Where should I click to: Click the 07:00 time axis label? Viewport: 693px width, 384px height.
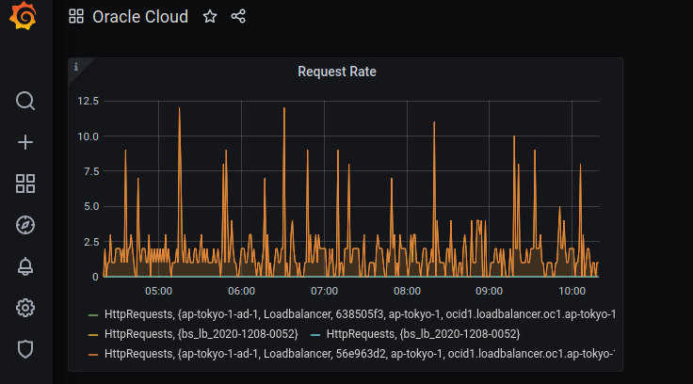click(325, 291)
